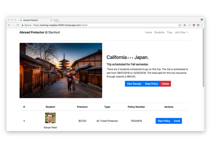Click policy number 70024815

(136, 121)
